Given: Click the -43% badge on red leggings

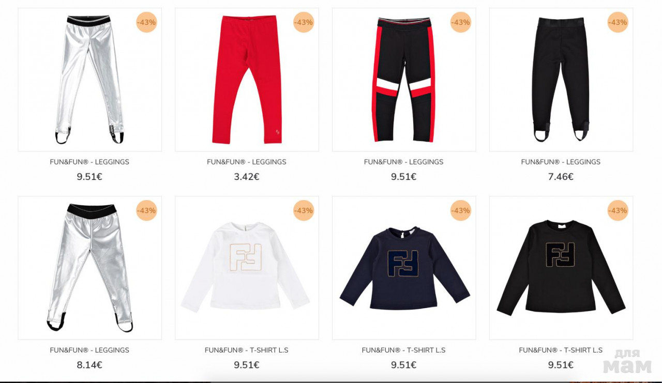Looking at the screenshot, I should coord(304,22).
